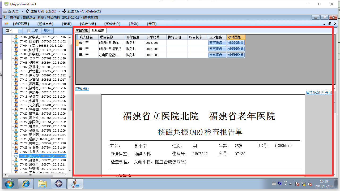Open 浏览器图像 for the 颅脑磁共振血... row
The width and height of the screenshot is (340, 191).
[236, 43]
